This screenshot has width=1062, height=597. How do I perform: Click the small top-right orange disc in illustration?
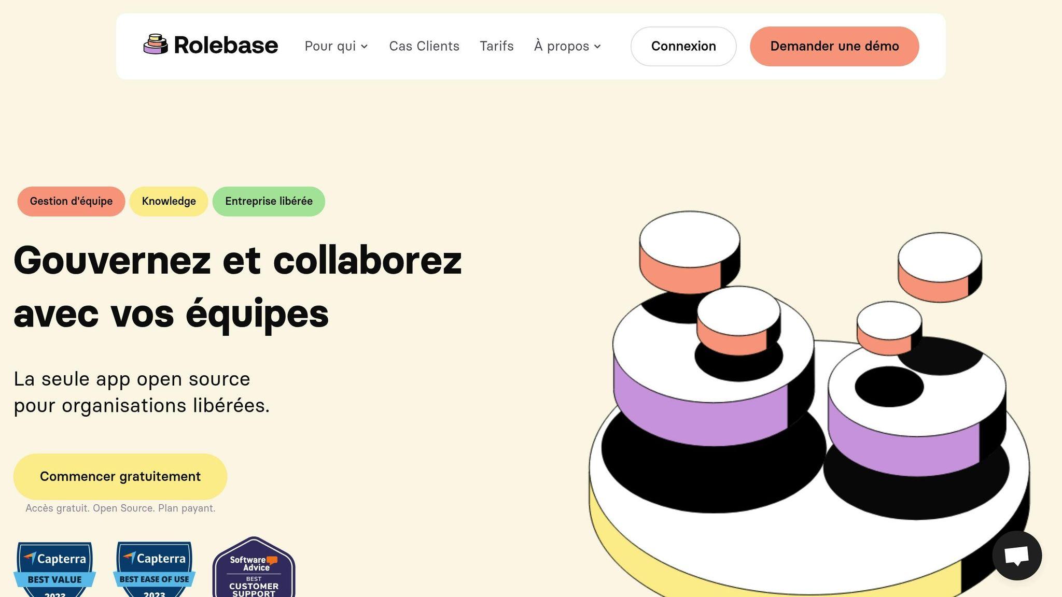pyautogui.click(x=940, y=267)
